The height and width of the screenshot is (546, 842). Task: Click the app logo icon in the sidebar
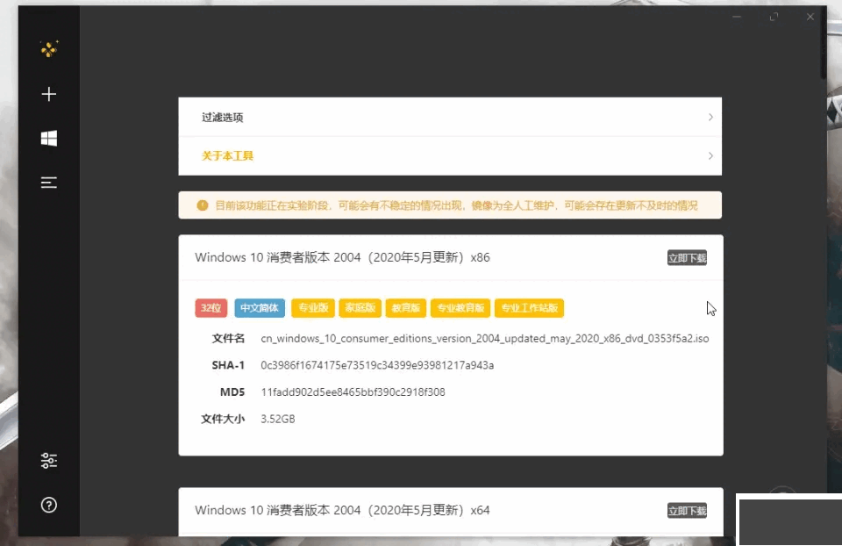[x=49, y=49]
